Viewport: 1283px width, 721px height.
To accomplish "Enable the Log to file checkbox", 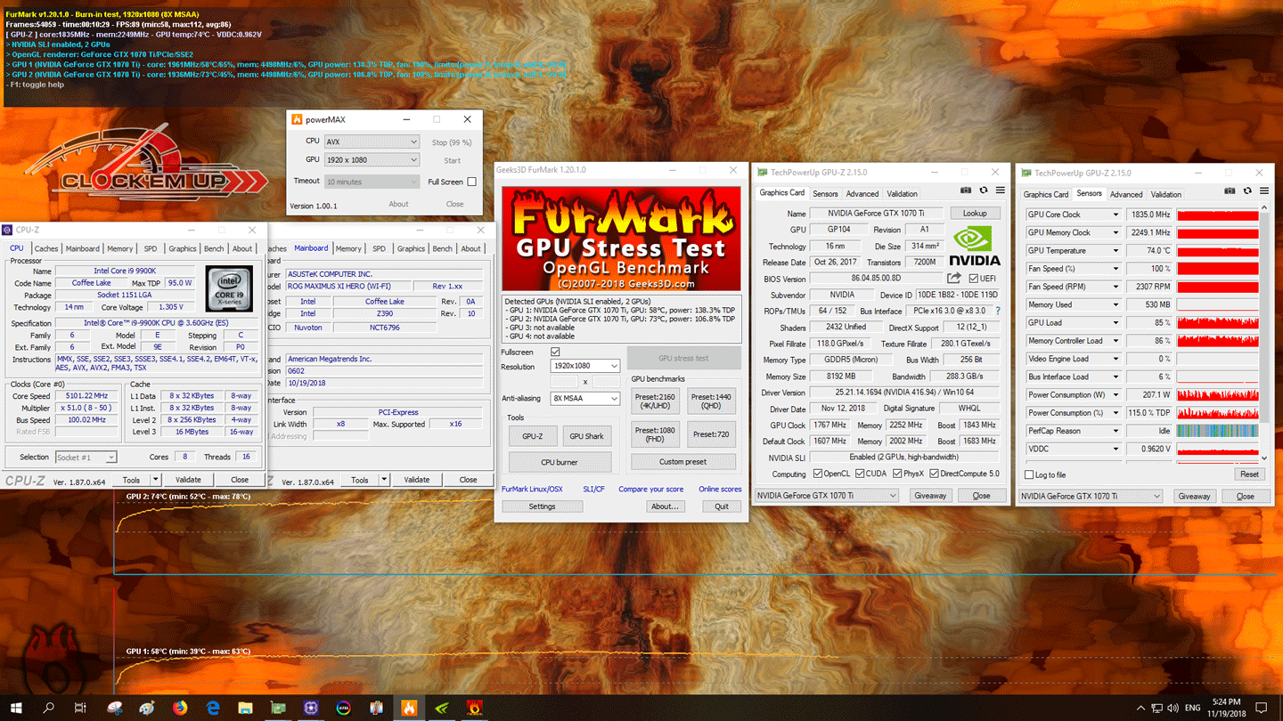I will [x=1029, y=475].
